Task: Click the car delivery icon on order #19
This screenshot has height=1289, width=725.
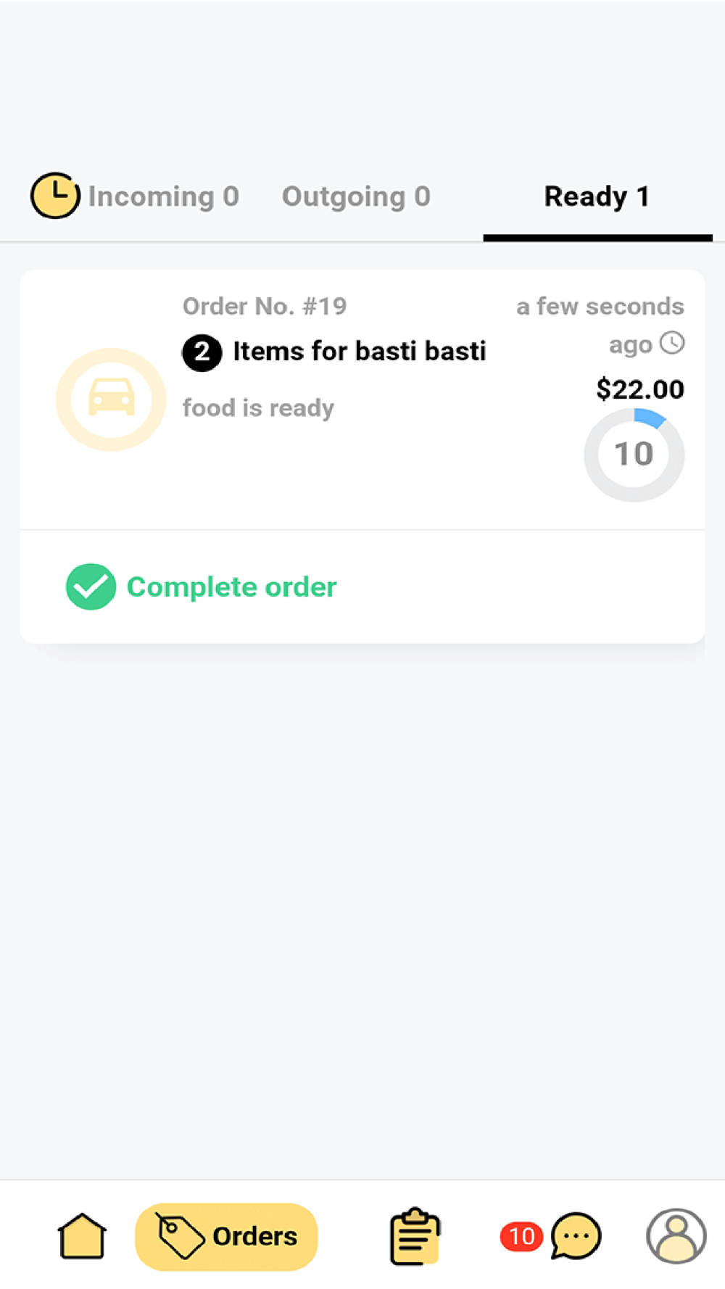Action: point(111,399)
